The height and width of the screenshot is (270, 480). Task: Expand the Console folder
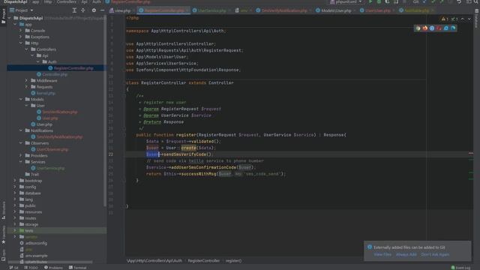21,31
